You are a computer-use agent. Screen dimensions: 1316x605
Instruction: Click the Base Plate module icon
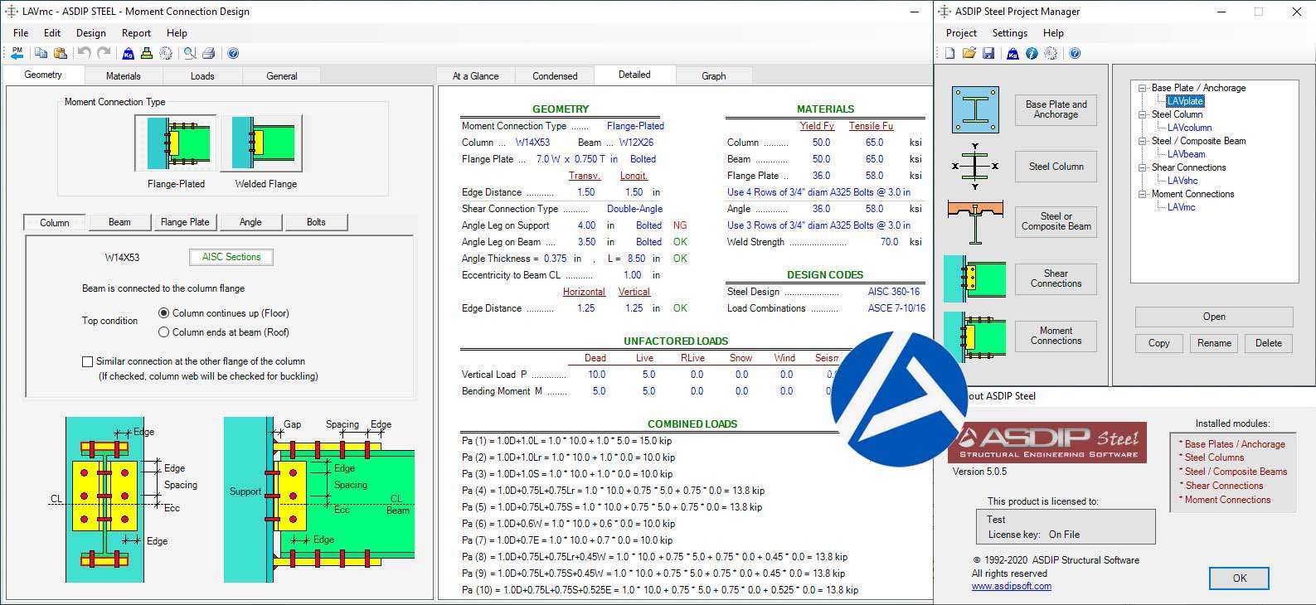tap(975, 109)
